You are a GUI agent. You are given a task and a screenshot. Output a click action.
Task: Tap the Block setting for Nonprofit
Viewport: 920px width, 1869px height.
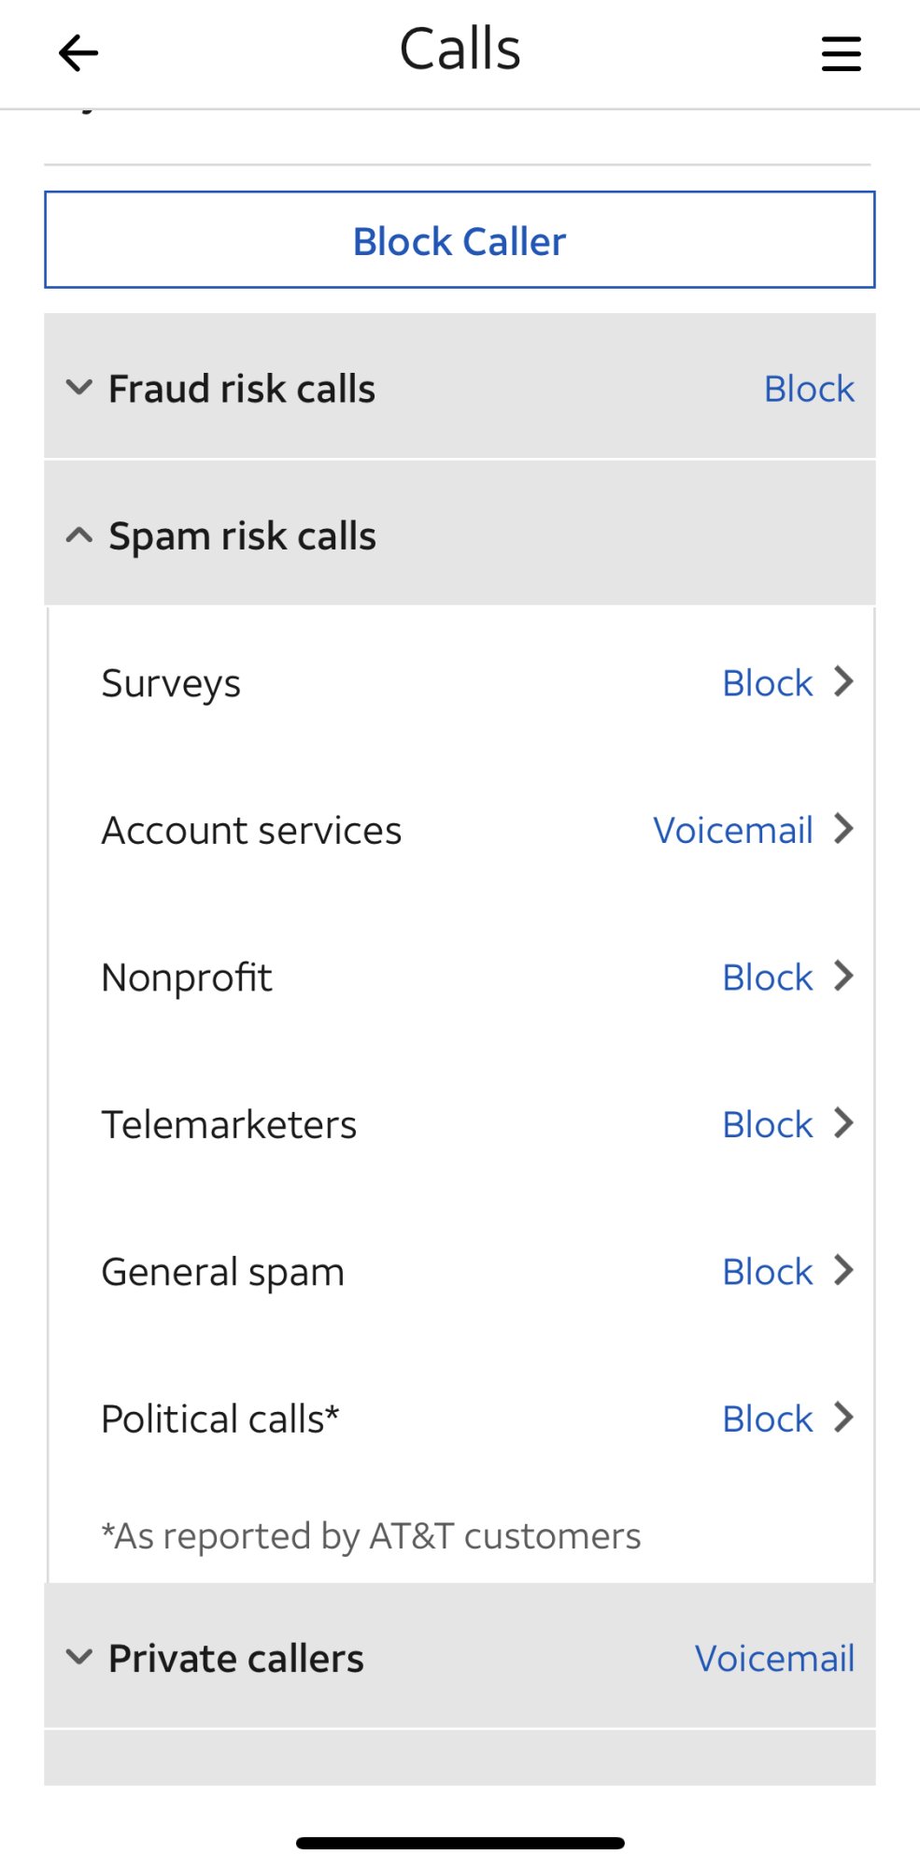pos(767,977)
